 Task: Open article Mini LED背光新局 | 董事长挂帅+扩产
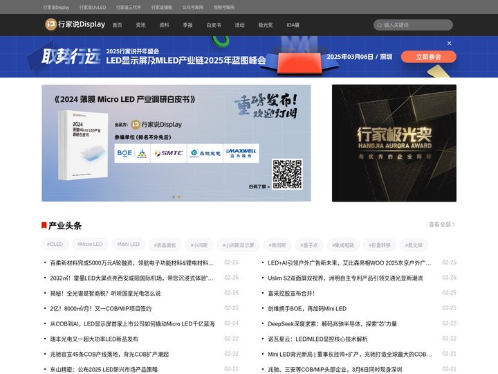pyautogui.click(x=350, y=355)
